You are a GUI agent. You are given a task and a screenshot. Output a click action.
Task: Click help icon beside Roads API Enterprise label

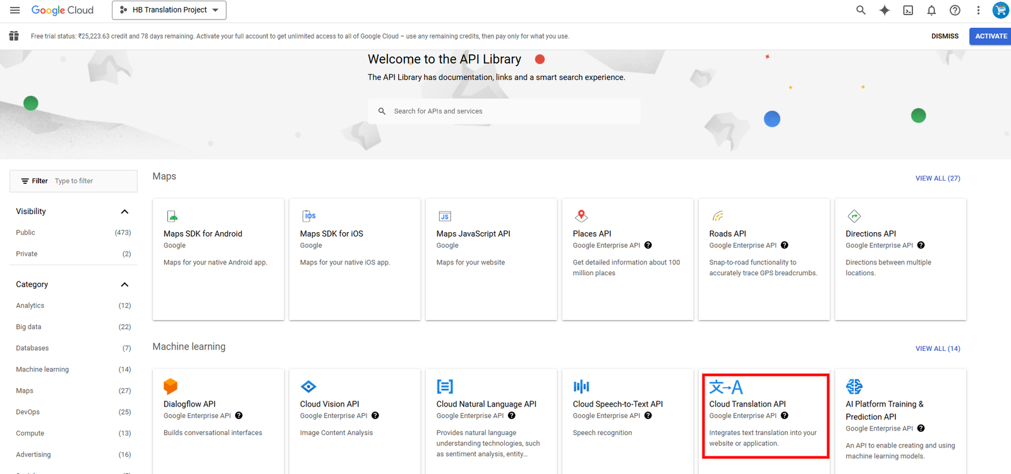[x=784, y=246]
